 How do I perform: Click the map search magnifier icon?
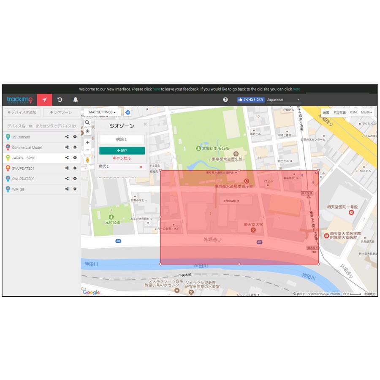pyautogui.click(x=87, y=122)
